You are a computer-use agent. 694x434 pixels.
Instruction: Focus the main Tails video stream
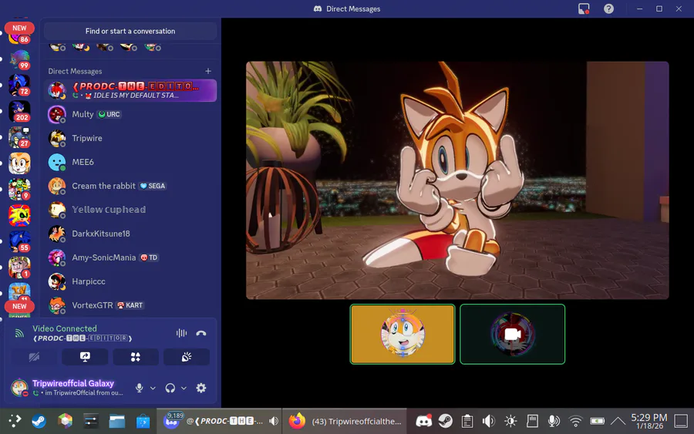pos(457,180)
